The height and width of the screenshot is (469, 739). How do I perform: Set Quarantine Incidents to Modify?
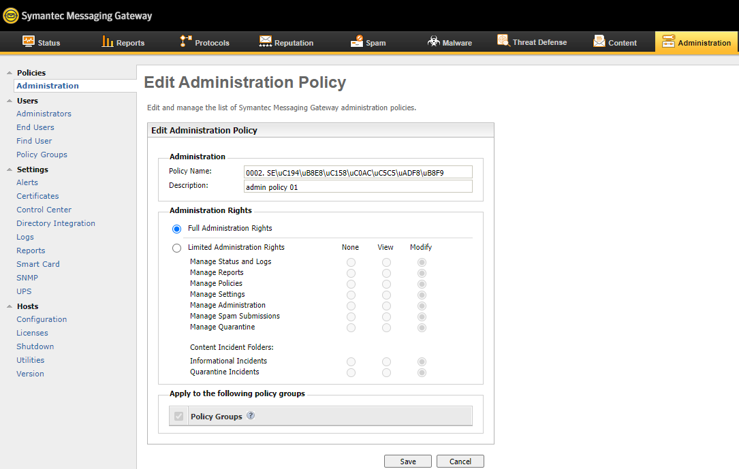click(422, 372)
